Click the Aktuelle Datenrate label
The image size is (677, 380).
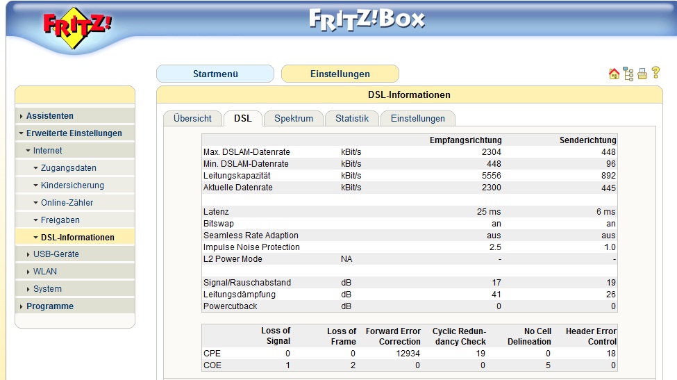(238, 188)
